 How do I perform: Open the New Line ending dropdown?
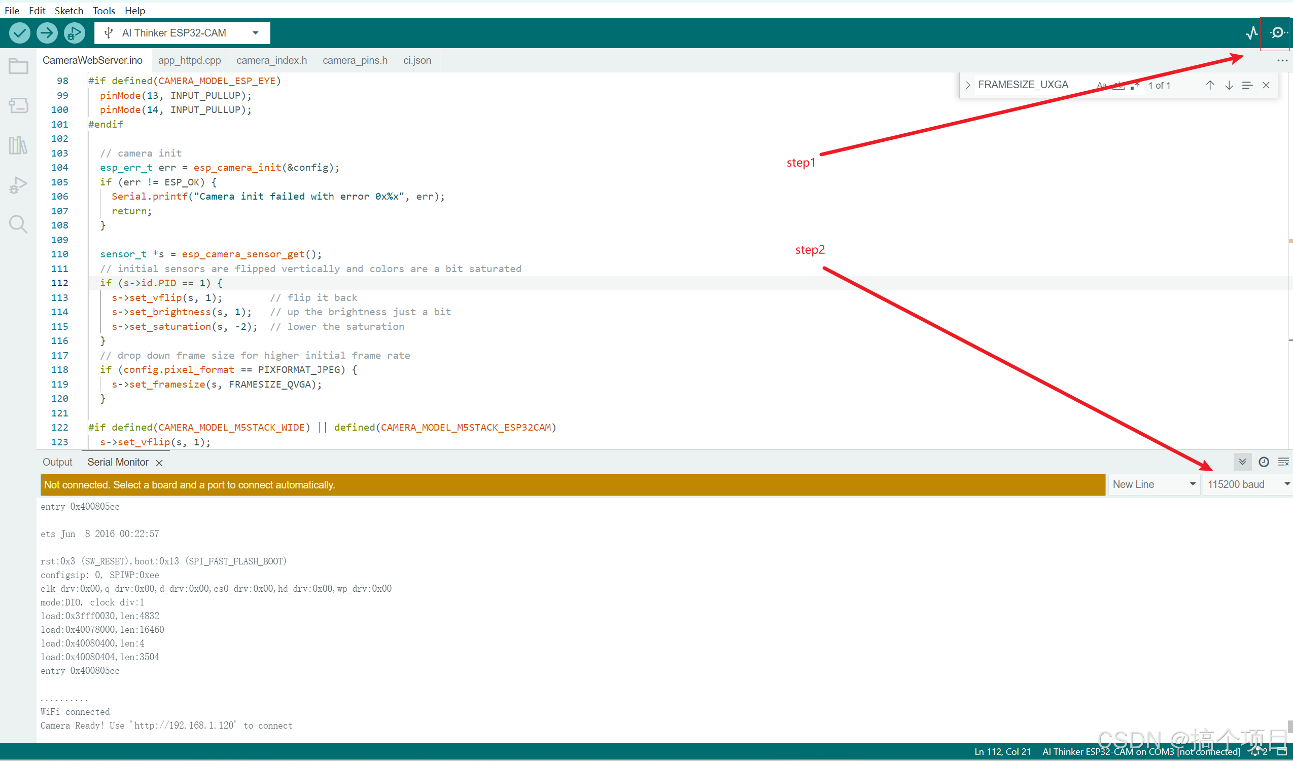click(1154, 484)
